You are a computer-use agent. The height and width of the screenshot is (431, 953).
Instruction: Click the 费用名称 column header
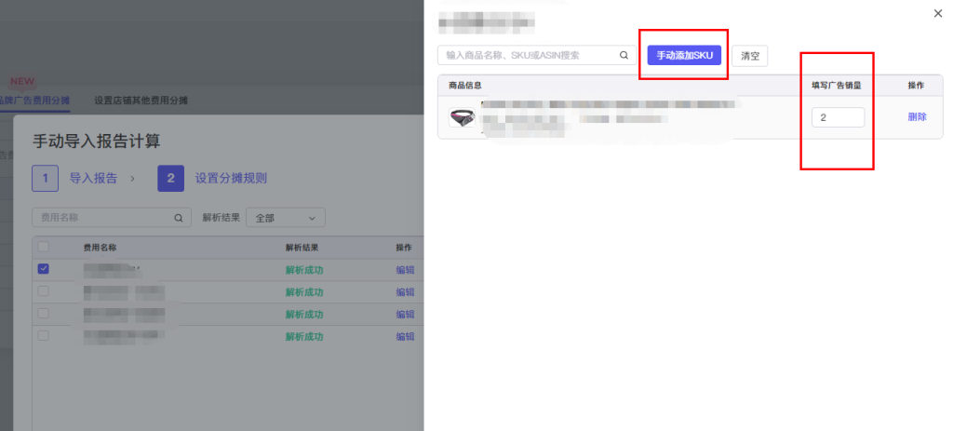(100, 248)
